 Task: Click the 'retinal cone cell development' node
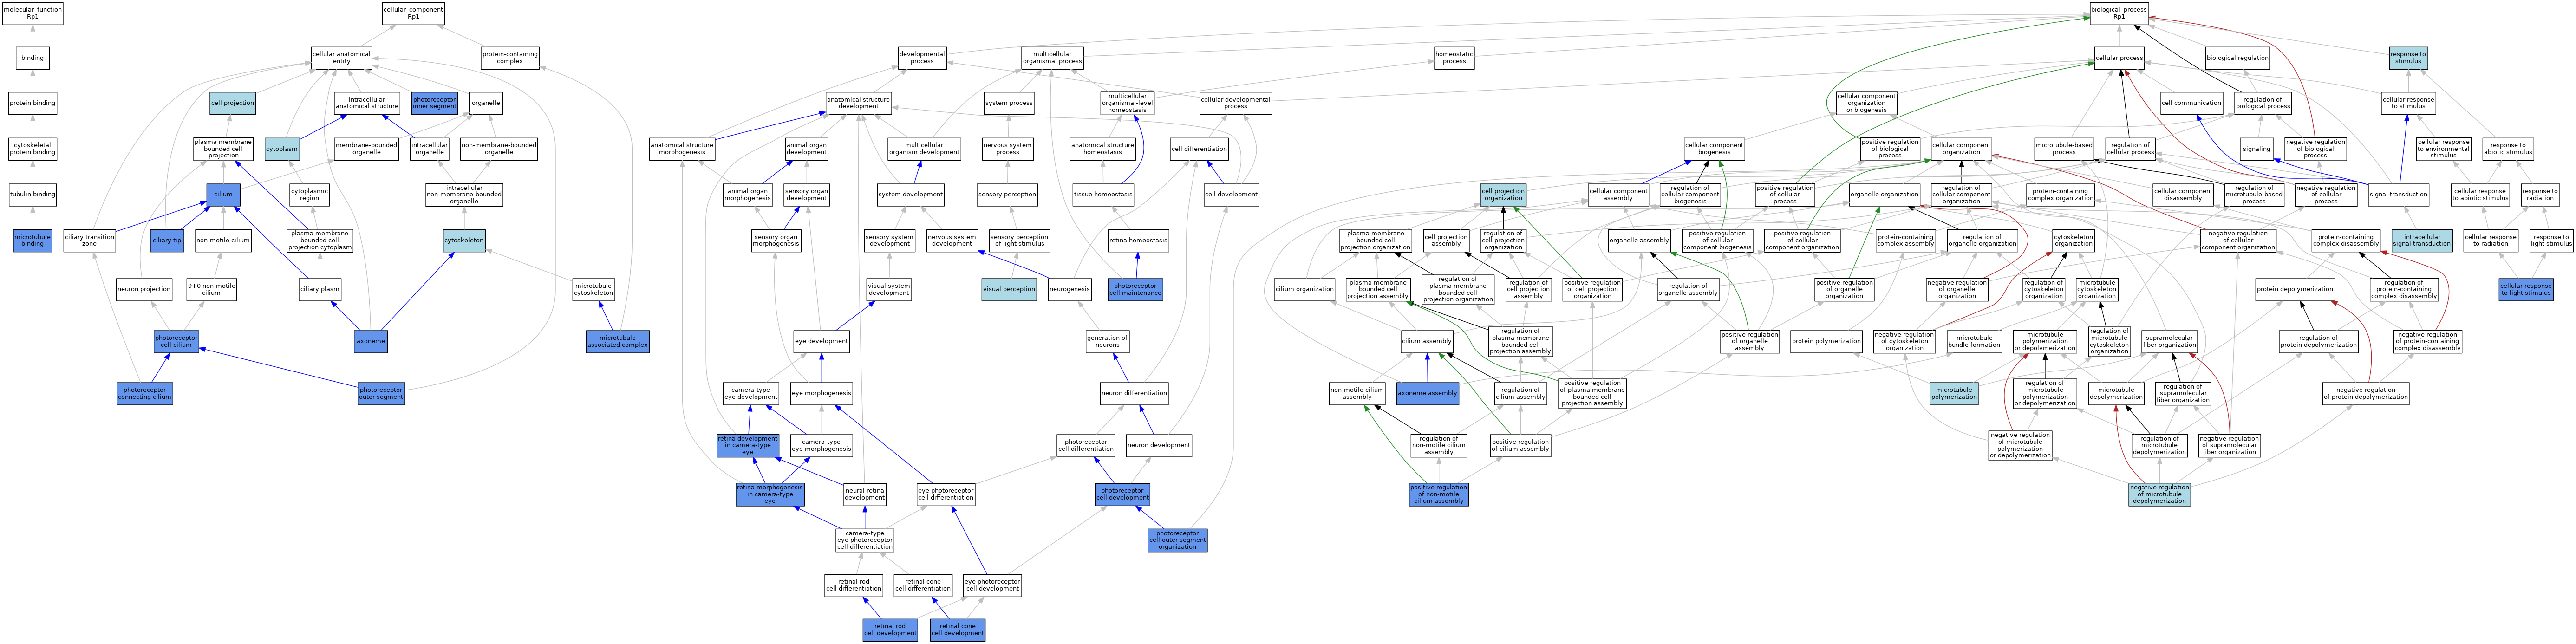[x=958, y=630]
